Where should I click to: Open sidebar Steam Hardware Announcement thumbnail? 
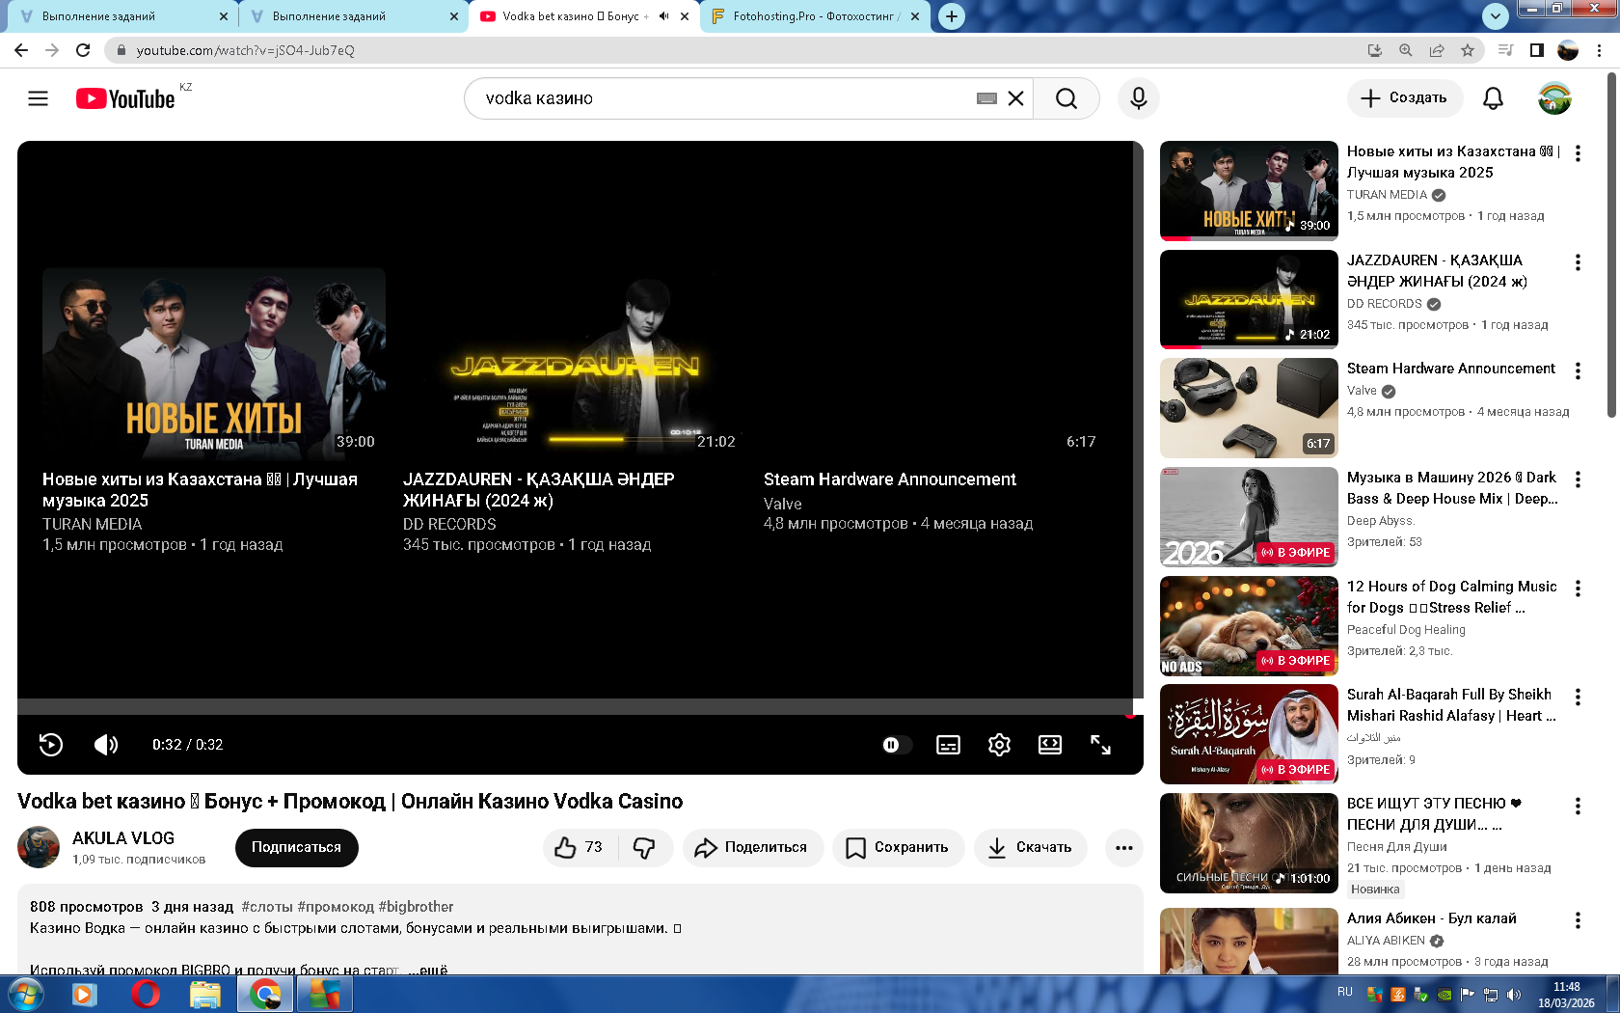[x=1249, y=408]
